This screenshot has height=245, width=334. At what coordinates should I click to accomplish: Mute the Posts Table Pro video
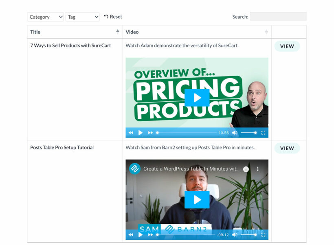[235, 235]
